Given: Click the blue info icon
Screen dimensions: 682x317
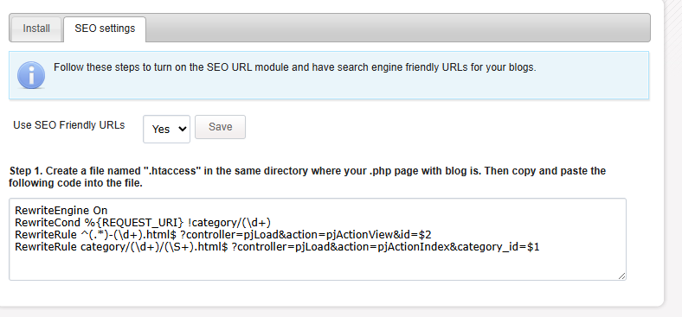Looking at the screenshot, I should tap(31, 75).
